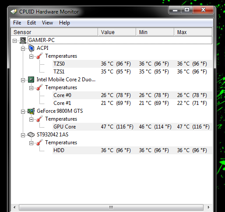Click the Sensor column header
The image size is (225, 212).
(54, 32)
